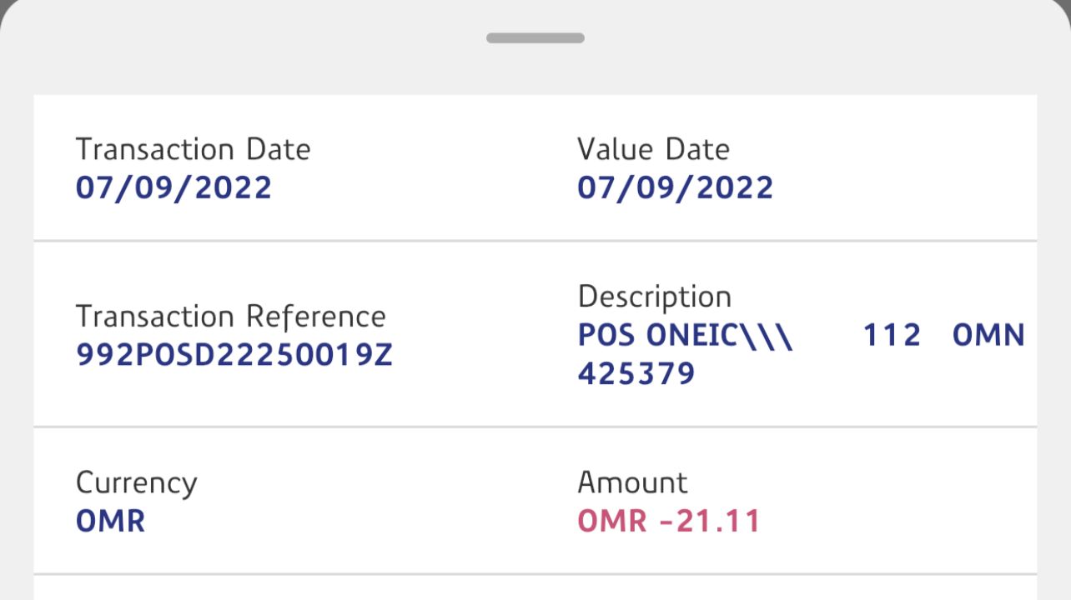Click the divider line below Transaction Date row
Viewport: 1071px width, 600px height.
coord(535,241)
